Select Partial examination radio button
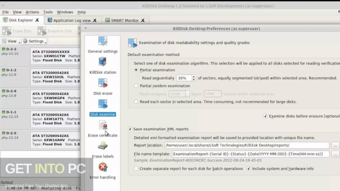The height and width of the screenshot is (191, 340). pyautogui.click(x=136, y=70)
